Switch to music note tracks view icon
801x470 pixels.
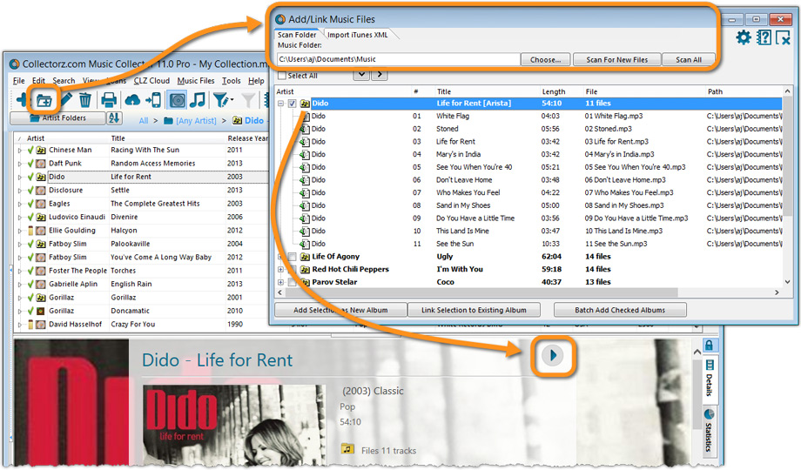(198, 100)
